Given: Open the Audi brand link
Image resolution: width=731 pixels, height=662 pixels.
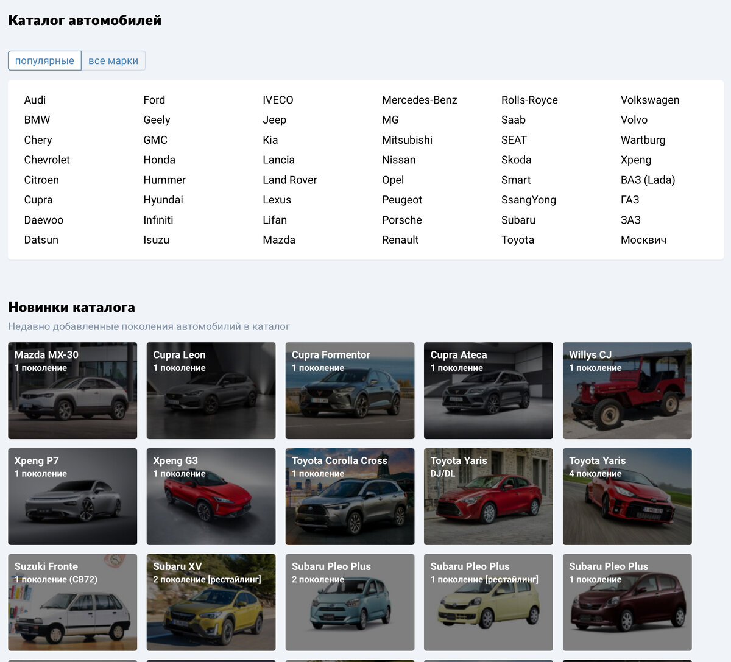Looking at the screenshot, I should click(35, 100).
